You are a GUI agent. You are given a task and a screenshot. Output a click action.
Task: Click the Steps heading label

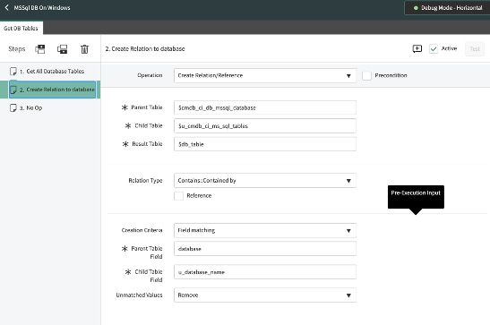[16, 49]
